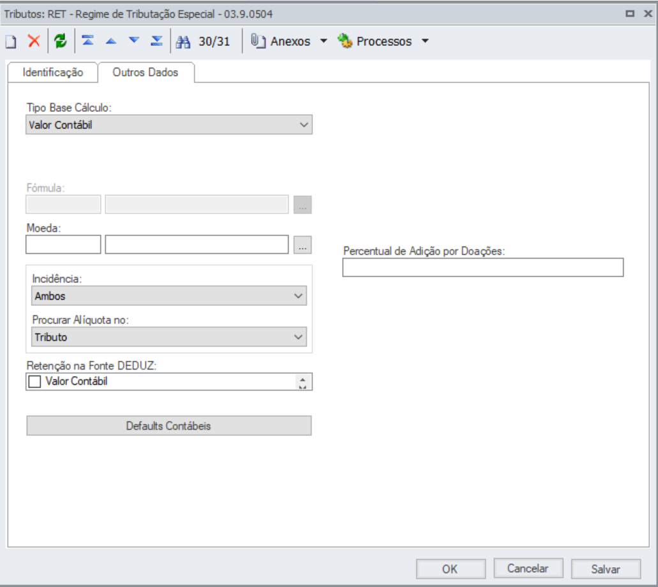Click the Processos label in toolbar
The width and height of the screenshot is (658, 587).
[x=384, y=41]
